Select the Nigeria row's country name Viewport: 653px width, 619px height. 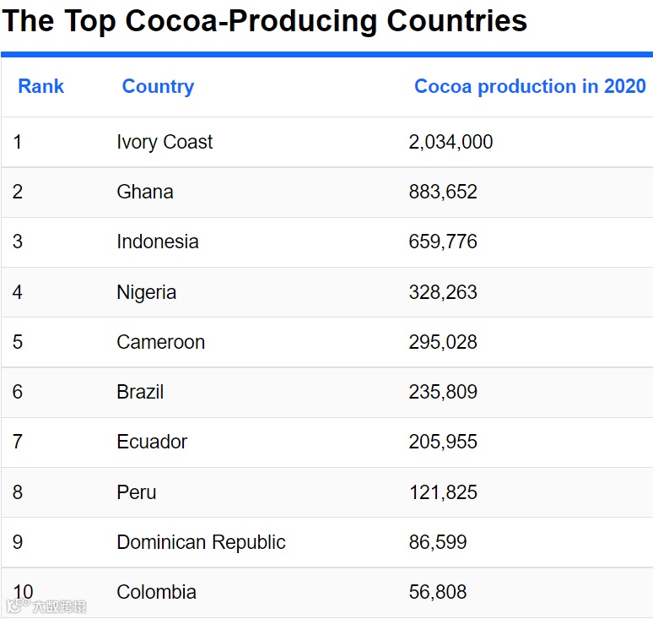pos(147,292)
